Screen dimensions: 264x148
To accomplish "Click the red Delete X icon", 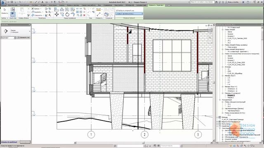I will pyautogui.click(x=84, y=15).
